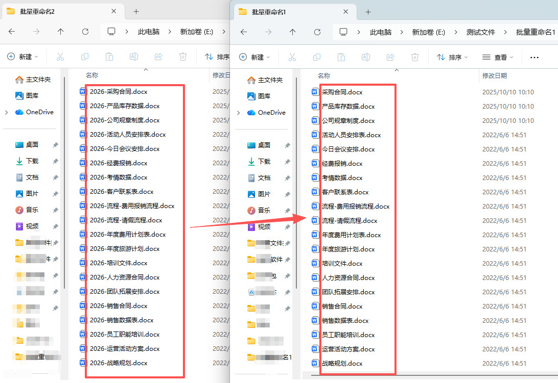Go back in 批量重命名1 window
The width and height of the screenshot is (558, 383).
(x=244, y=32)
